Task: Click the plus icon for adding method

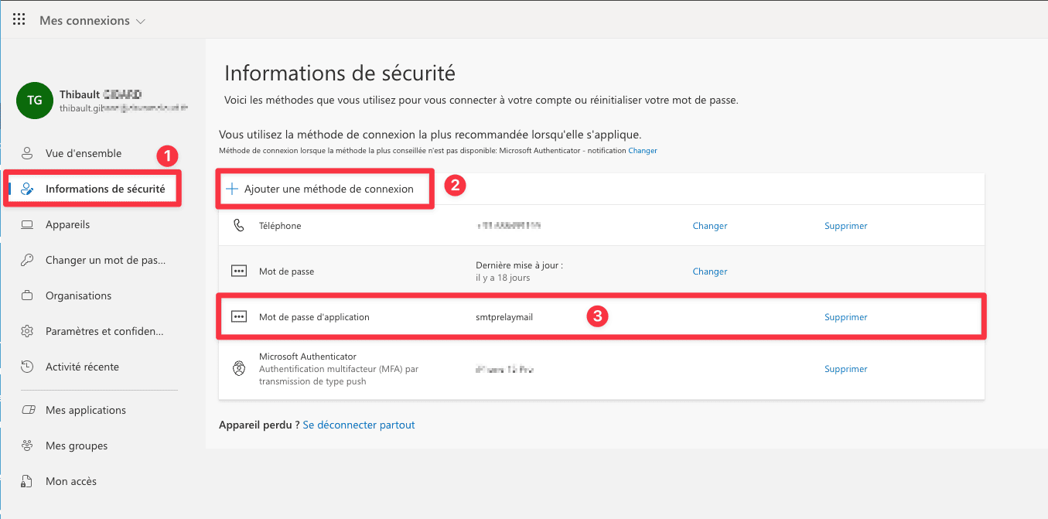Action: [x=231, y=189]
